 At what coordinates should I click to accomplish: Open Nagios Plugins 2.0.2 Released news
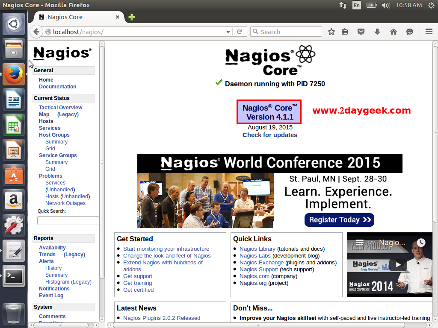tap(162, 318)
